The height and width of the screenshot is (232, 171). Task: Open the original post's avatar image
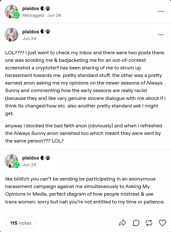tap(11, 35)
